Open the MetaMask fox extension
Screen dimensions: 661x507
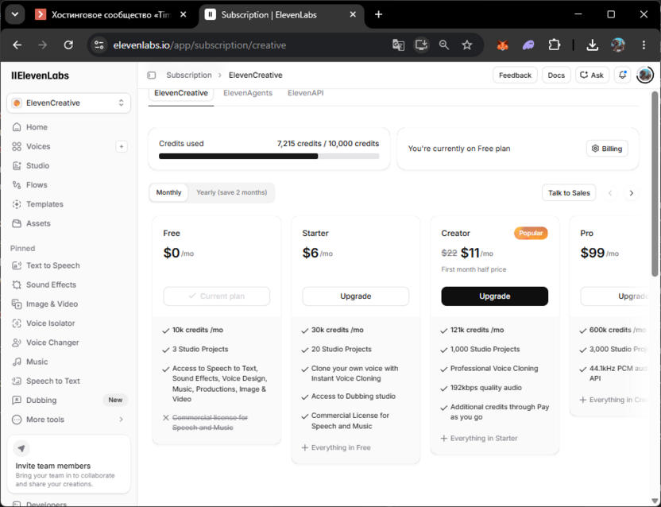click(502, 45)
